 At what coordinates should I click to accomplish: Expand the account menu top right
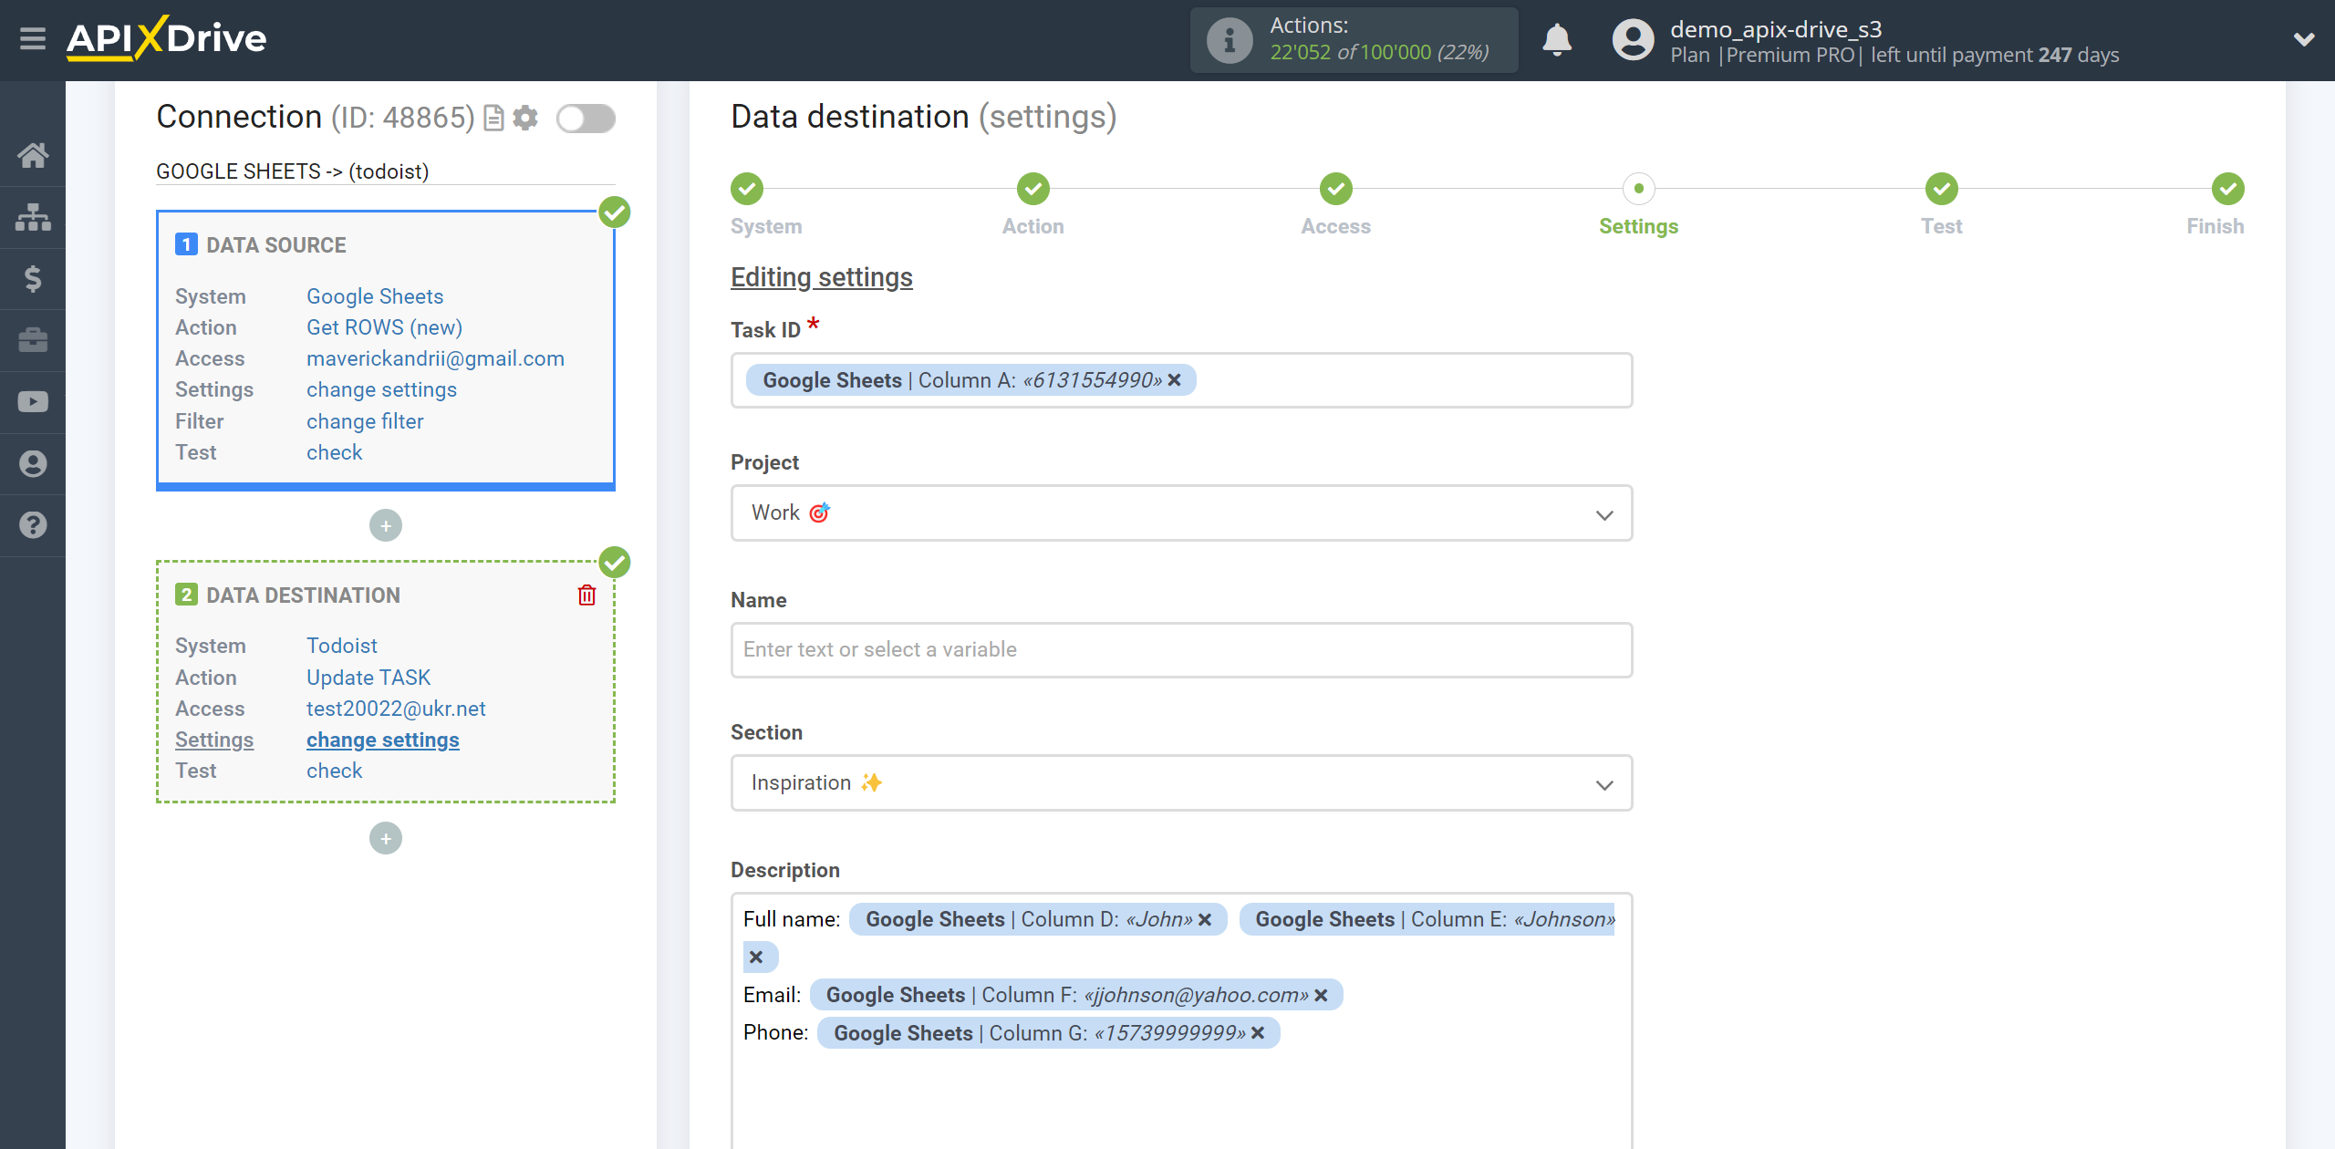[x=2298, y=37]
